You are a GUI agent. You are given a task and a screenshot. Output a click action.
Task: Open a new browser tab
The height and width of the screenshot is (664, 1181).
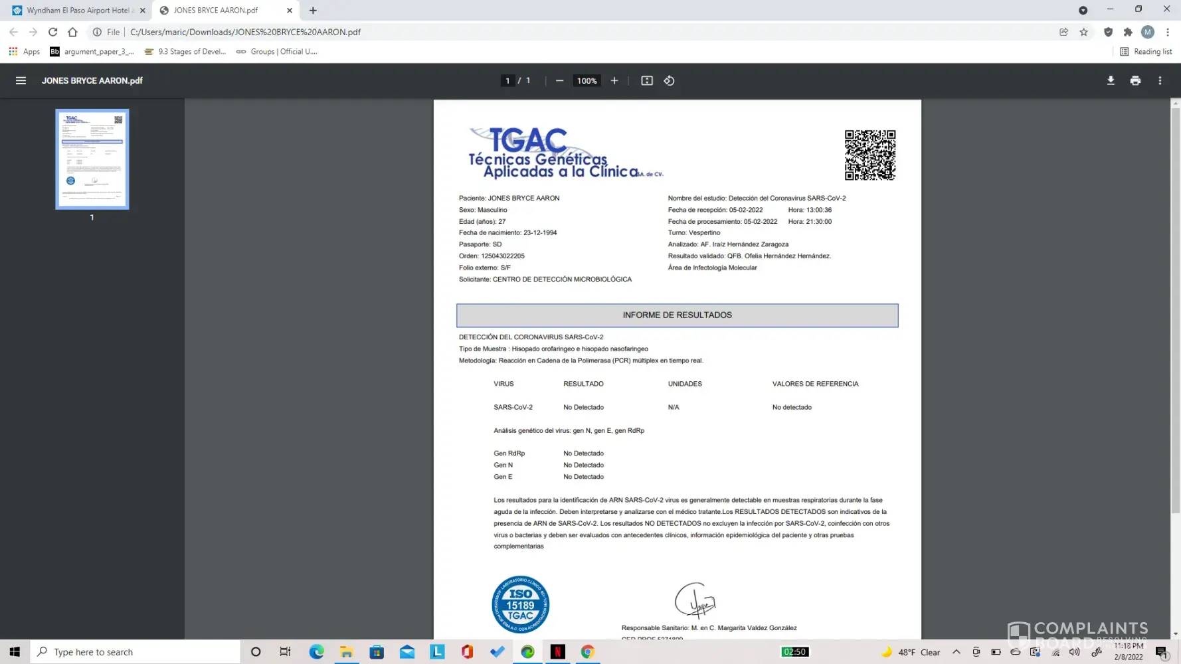313,11
